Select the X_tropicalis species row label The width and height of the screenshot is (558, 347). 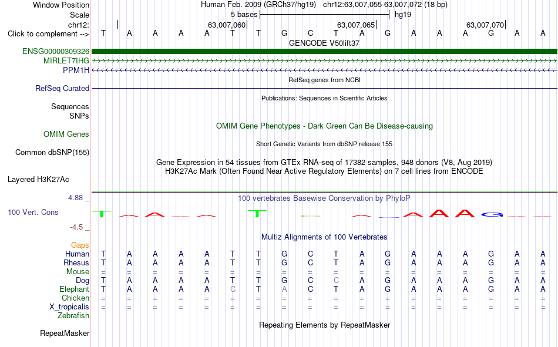69,307
